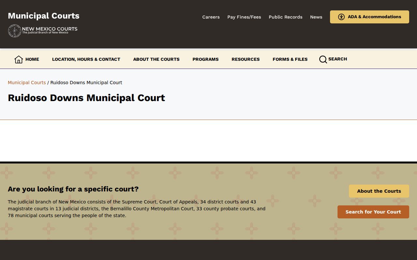Follow the Municipal Courts breadcrumb link
The width and height of the screenshot is (417, 260).
point(27,83)
